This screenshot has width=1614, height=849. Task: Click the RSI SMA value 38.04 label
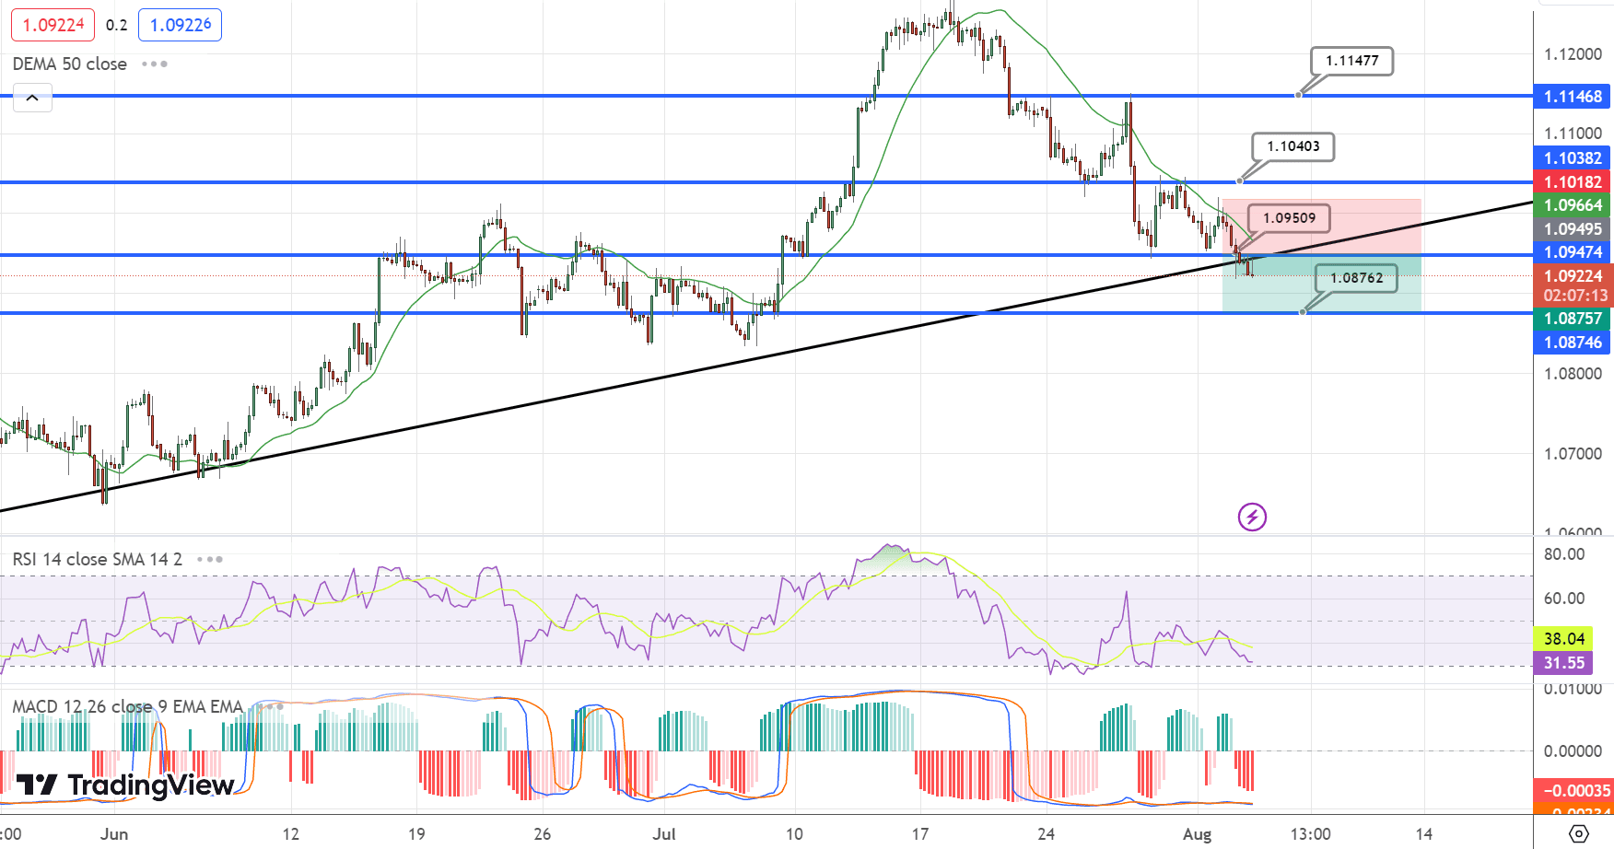[1564, 639]
